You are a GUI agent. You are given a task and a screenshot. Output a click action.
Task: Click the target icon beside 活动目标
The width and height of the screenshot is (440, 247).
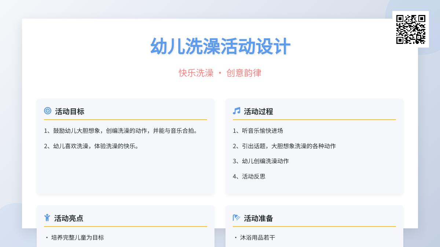pos(48,111)
